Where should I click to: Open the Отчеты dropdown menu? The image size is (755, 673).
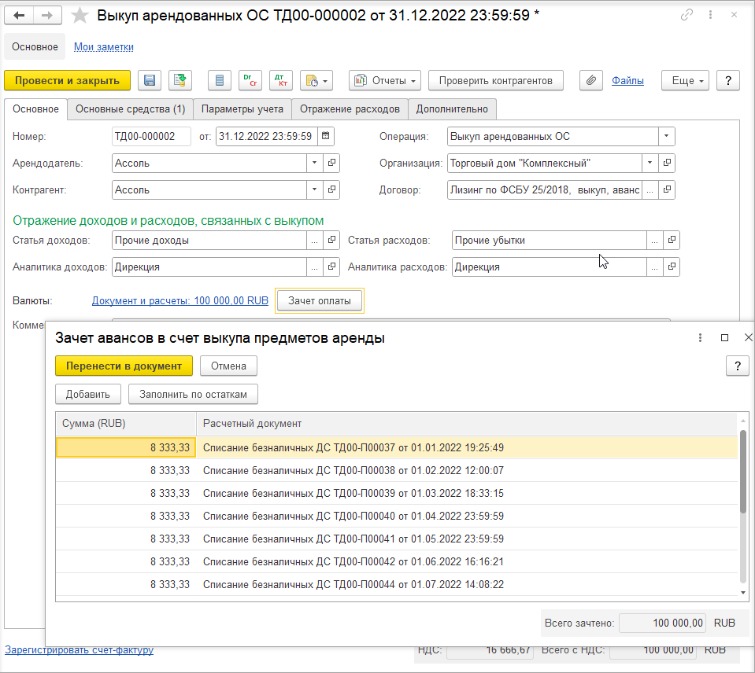385,80
